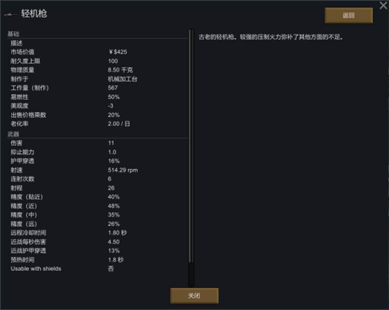The height and width of the screenshot is (310, 389).
Task: Select the Usable with shields row
Action: [98, 268]
